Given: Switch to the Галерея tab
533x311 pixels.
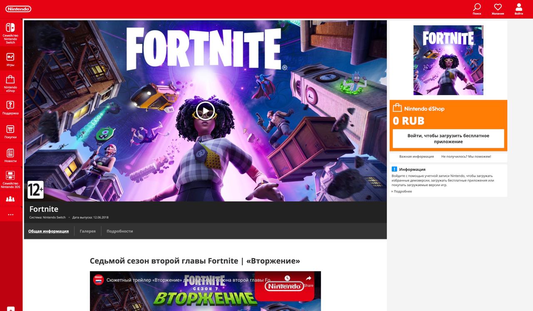Looking at the screenshot, I should click(87, 231).
